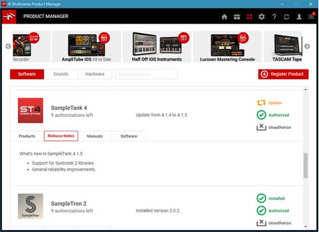Open the gift promotions icon
The image size is (319, 232).
237,17
